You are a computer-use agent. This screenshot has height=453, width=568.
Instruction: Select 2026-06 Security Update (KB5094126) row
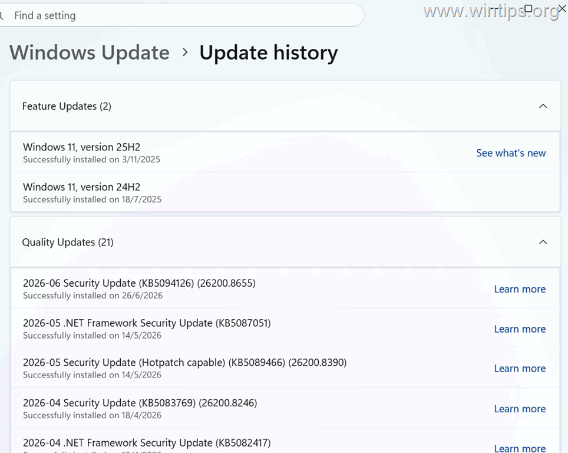[x=285, y=288]
